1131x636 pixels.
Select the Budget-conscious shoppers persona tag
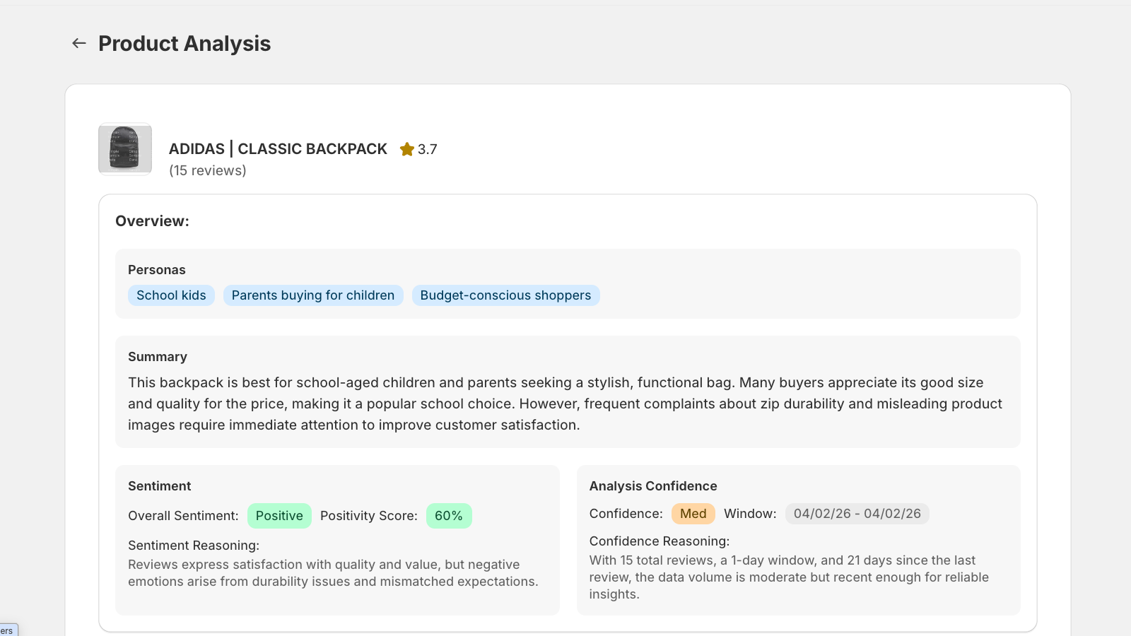[505, 295]
